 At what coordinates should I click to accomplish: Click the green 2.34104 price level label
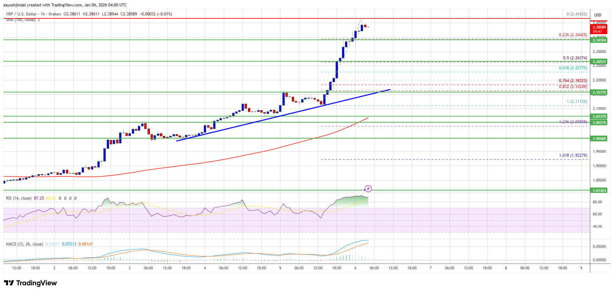[599, 40]
